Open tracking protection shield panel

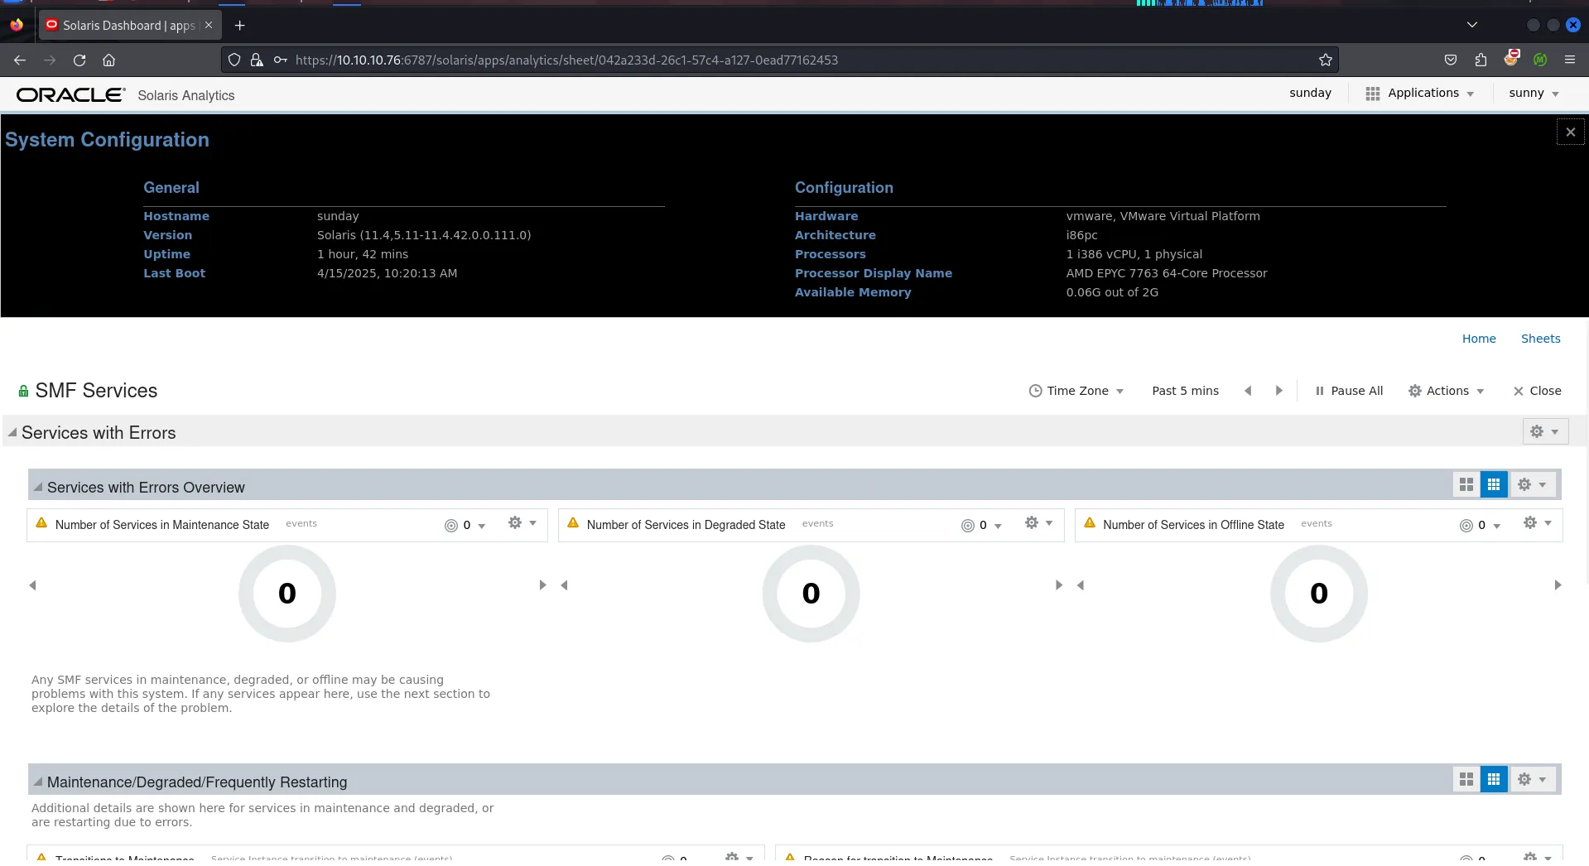(x=234, y=60)
